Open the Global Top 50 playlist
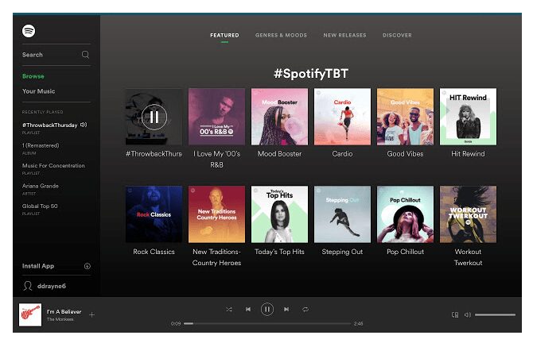This screenshot has height=343, width=533. [40, 206]
